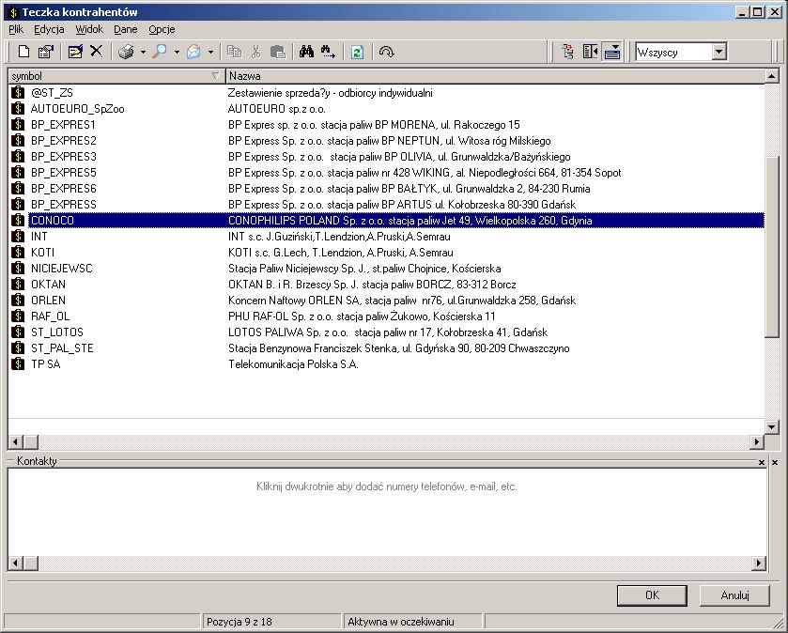Open the Plik menu
This screenshot has height=633, width=788.
(x=16, y=29)
